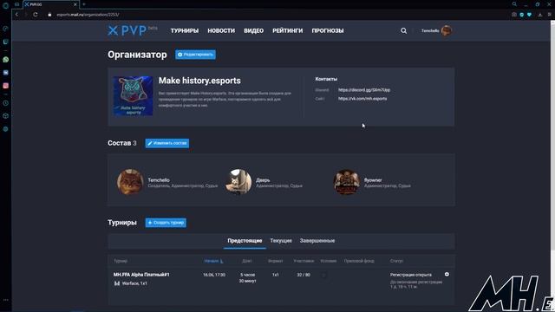Open Temchello member cat avatar in Состав
This screenshot has height=312, width=555.
pos(130,182)
